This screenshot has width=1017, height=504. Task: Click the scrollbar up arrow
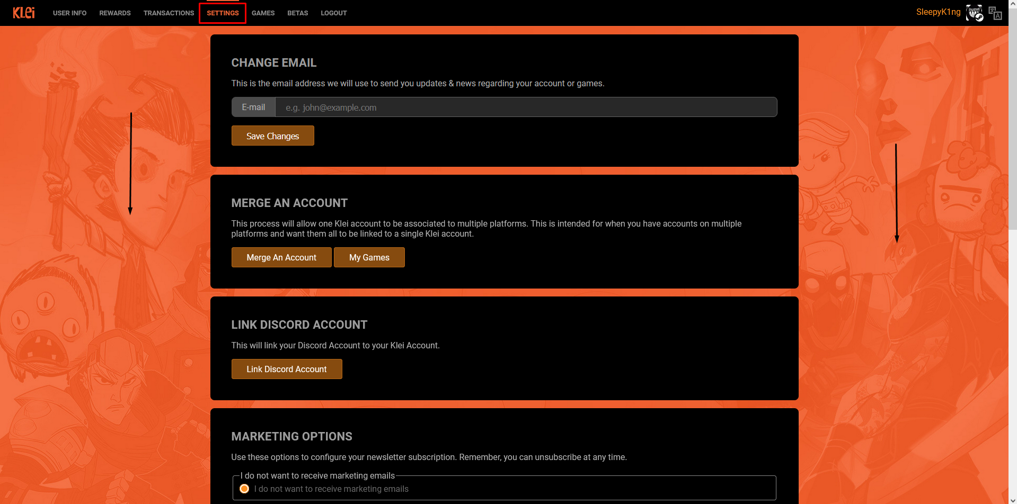point(1013,4)
